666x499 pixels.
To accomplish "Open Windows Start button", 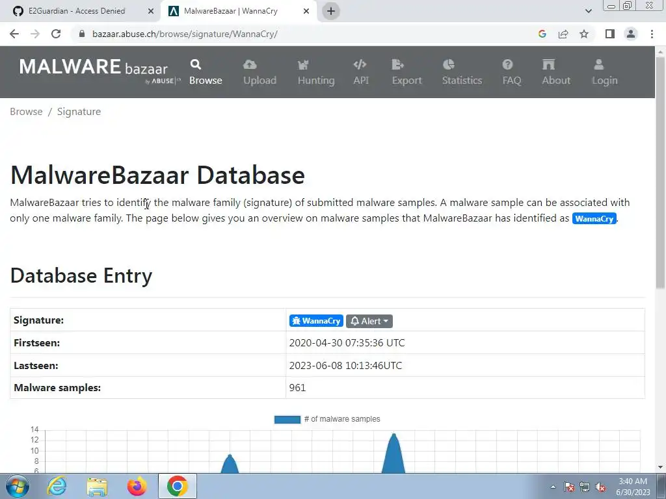I will click(18, 486).
